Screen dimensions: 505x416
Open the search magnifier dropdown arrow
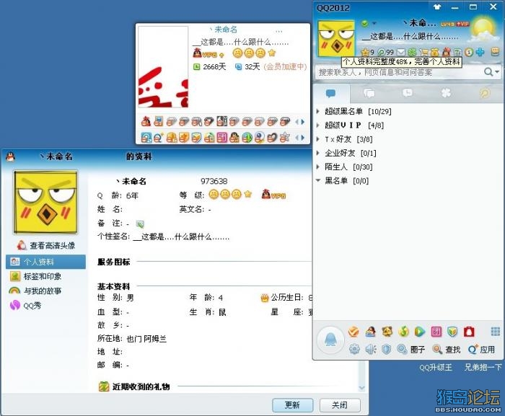coord(497,72)
